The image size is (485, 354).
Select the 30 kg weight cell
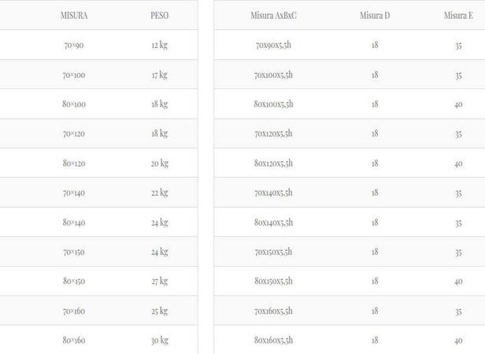[x=160, y=341]
